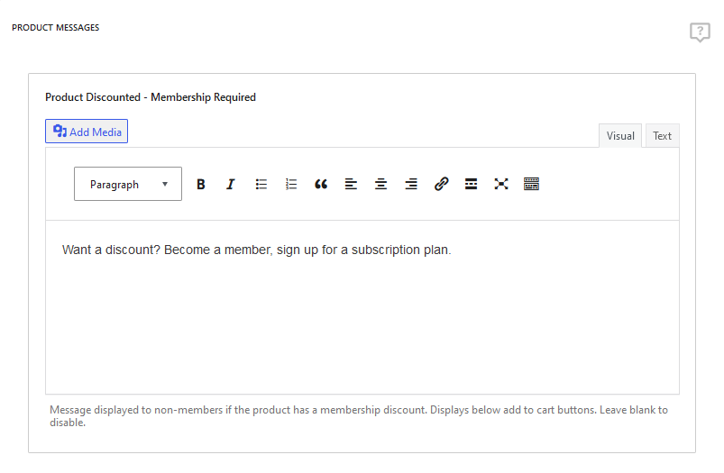This screenshot has width=724, height=473.
Task: Insert a bulleted list
Action: click(261, 184)
